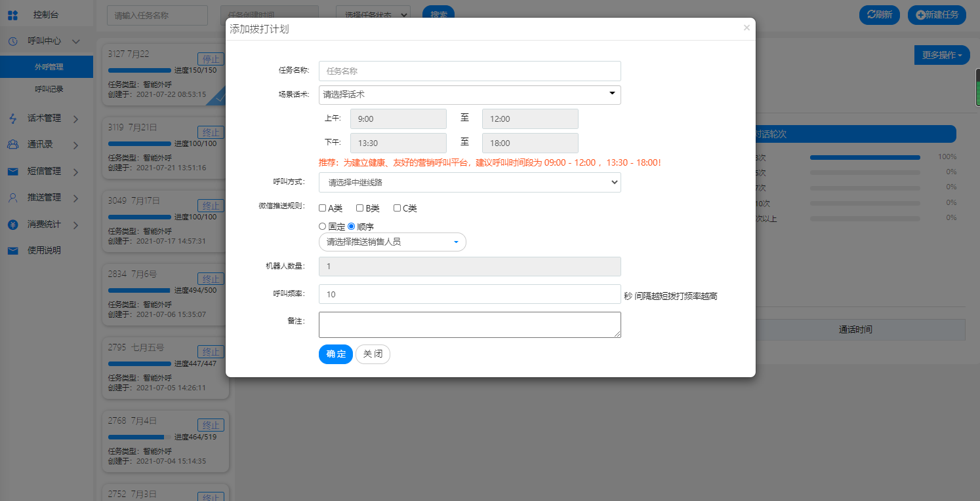Collapse the 呼叫中心 sidebar section

coord(76,41)
